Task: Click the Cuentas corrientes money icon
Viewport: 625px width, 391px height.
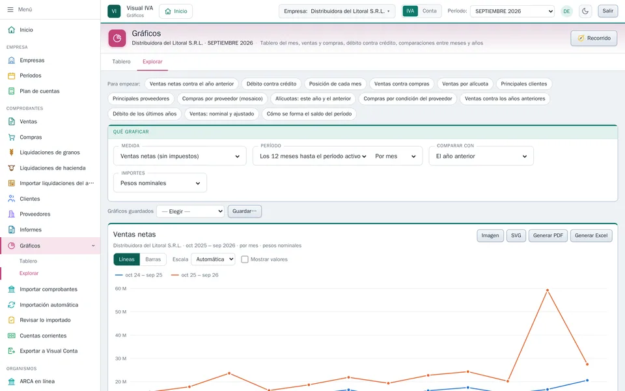Action: tap(12, 336)
